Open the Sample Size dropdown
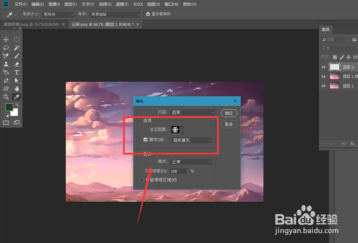 58,14
